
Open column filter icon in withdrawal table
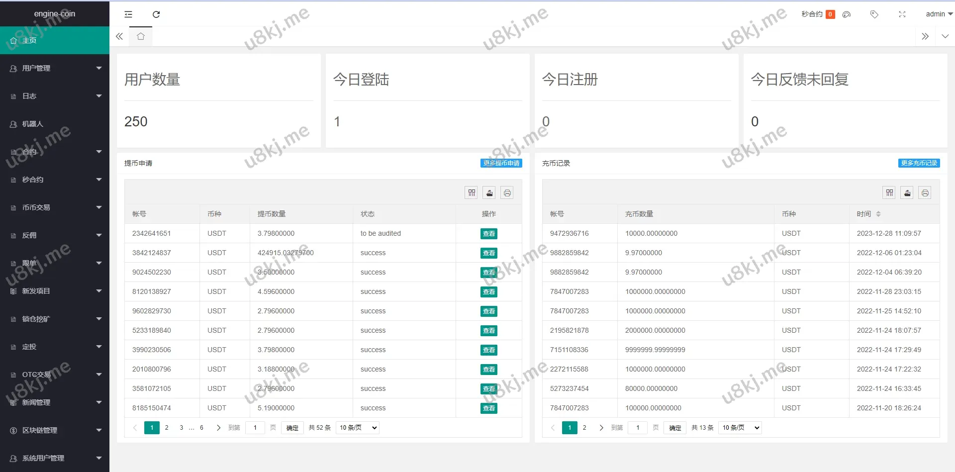tap(472, 193)
